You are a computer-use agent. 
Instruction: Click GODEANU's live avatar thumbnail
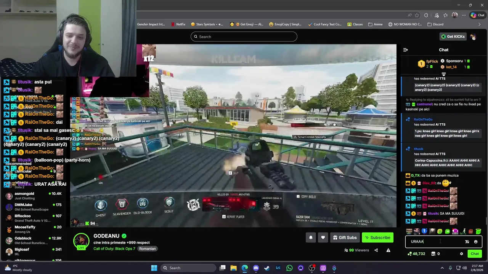81,242
